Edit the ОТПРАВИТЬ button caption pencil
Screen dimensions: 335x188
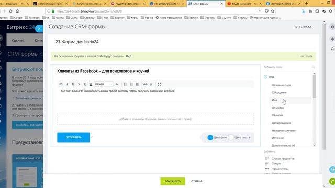tap(92, 137)
